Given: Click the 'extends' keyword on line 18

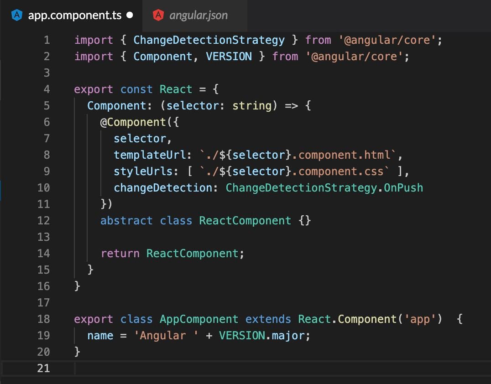Looking at the screenshot, I should point(268,319).
